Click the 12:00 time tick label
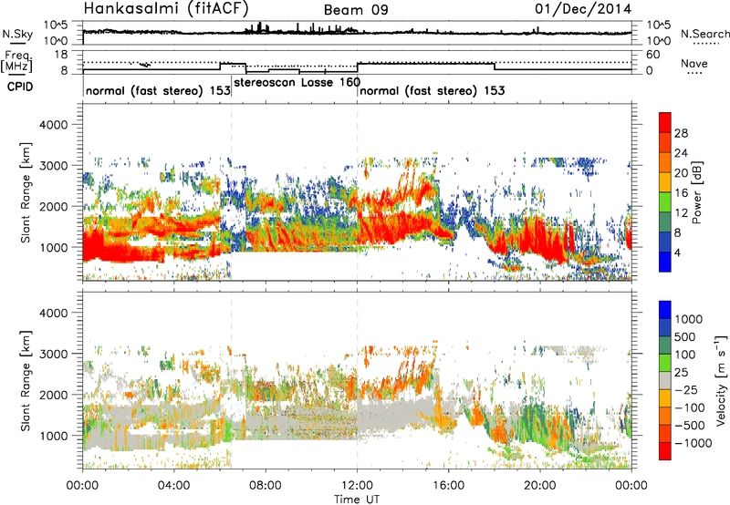730x505 pixels. tap(357, 486)
